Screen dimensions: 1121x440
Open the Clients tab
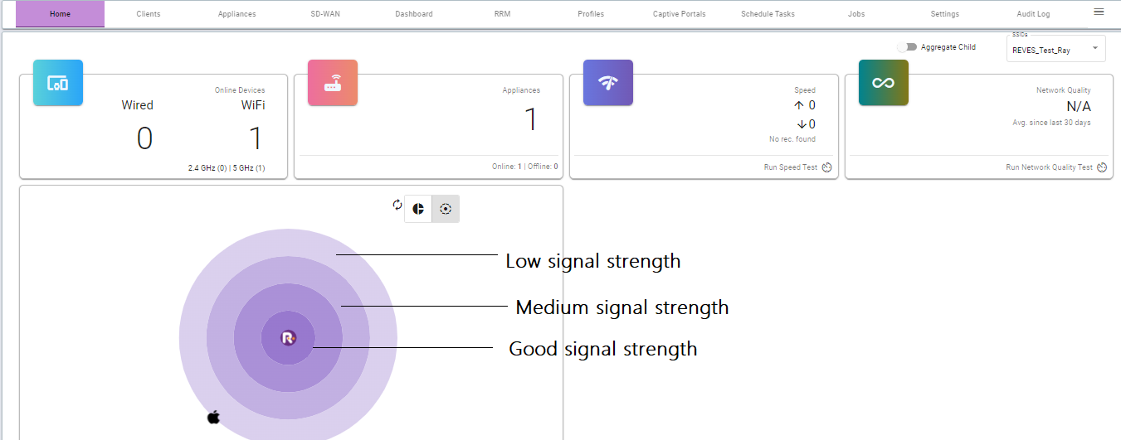(149, 14)
